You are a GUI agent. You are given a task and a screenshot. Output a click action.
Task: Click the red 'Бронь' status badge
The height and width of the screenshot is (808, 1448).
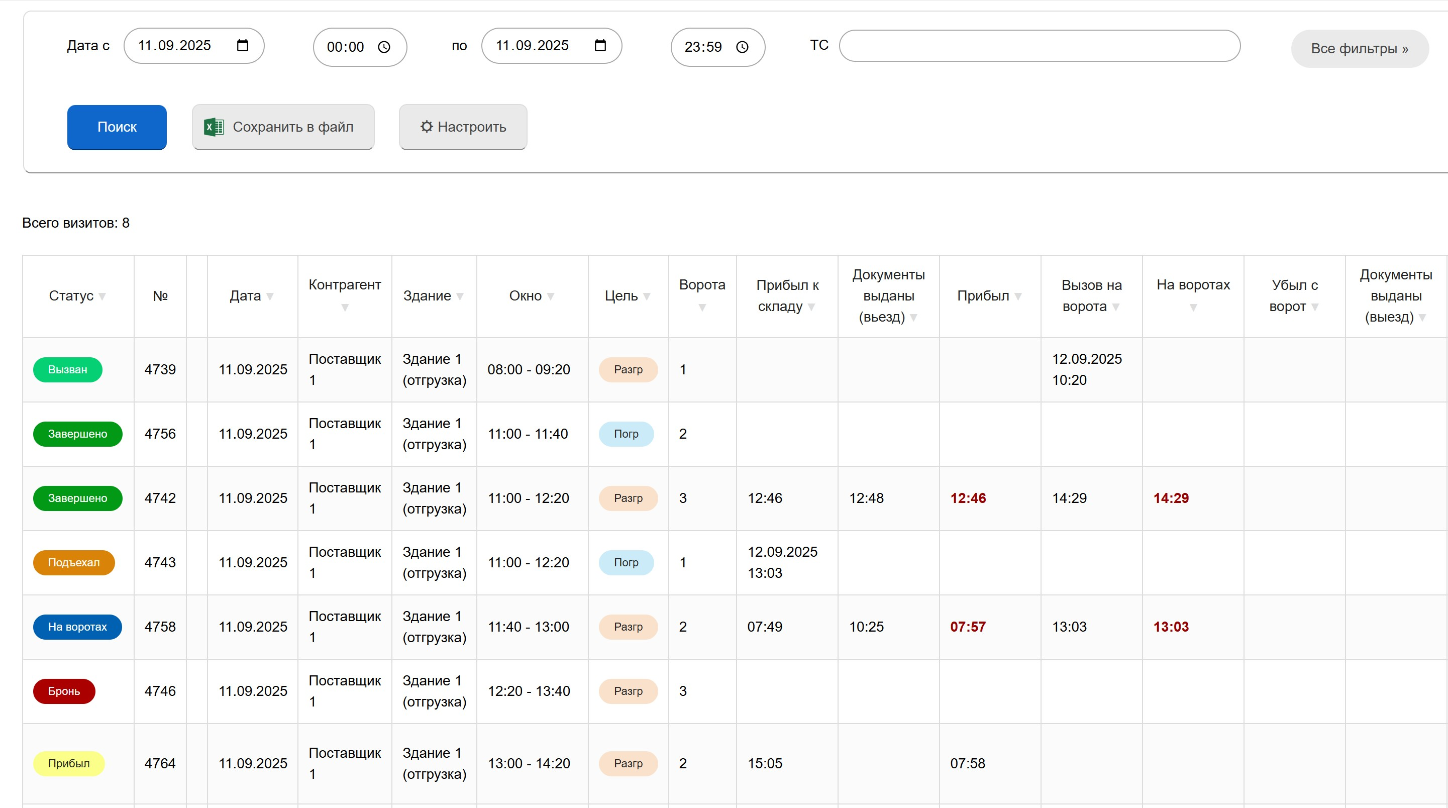click(x=64, y=691)
